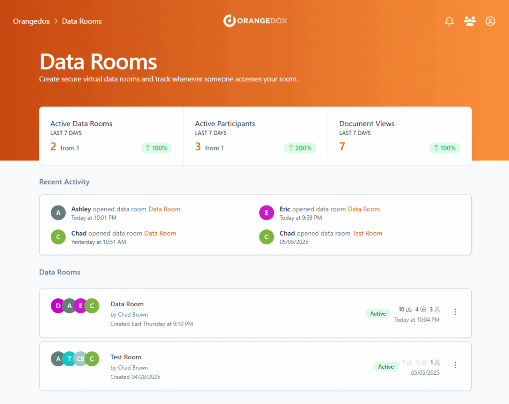
Task: Click the downloads icon for Data Room
Action: [x=423, y=309]
